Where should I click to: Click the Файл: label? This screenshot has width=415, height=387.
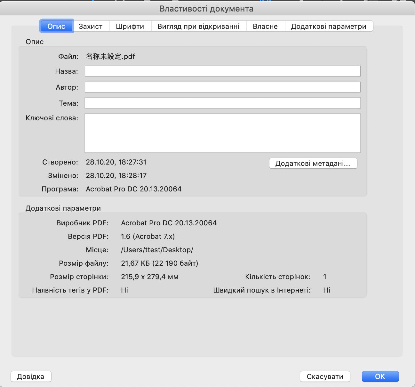coord(68,57)
